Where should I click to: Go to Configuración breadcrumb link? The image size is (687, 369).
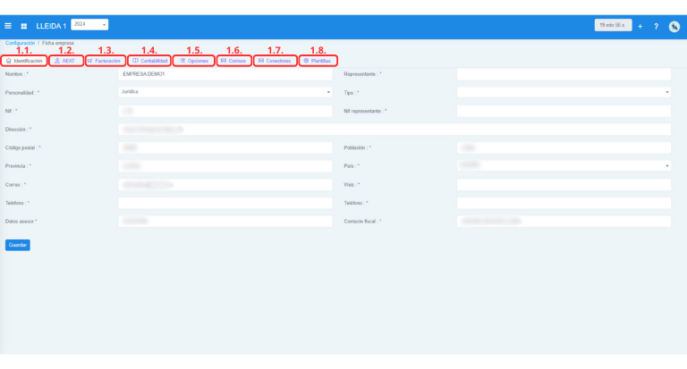(21, 43)
